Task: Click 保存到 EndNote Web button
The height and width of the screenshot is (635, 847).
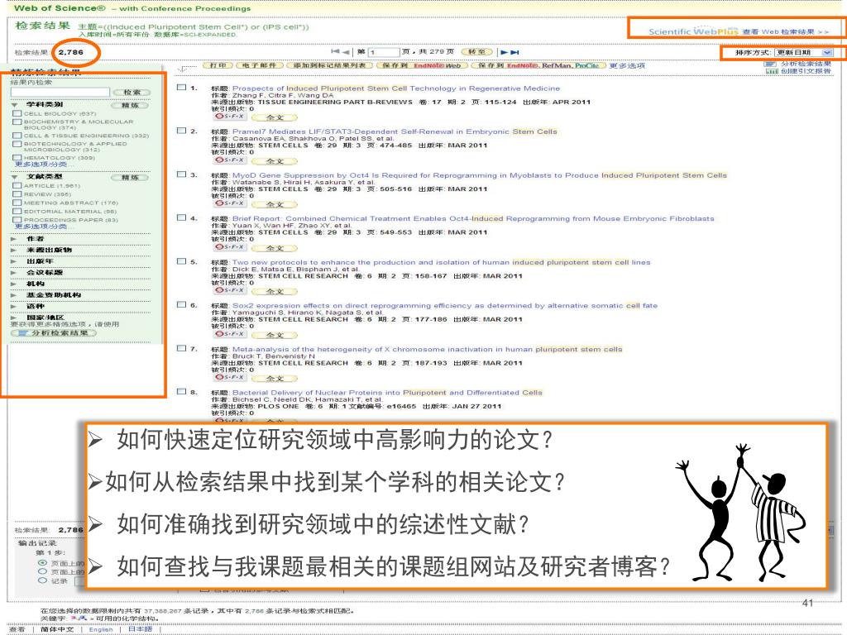Action: click(x=422, y=65)
